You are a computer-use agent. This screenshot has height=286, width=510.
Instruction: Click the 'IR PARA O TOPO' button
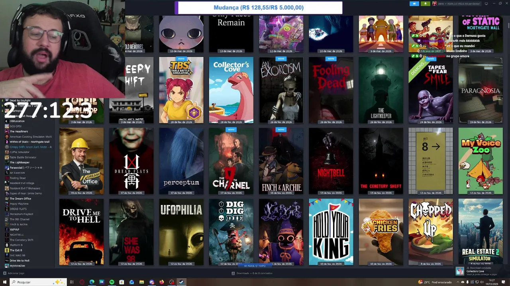(x=255, y=266)
